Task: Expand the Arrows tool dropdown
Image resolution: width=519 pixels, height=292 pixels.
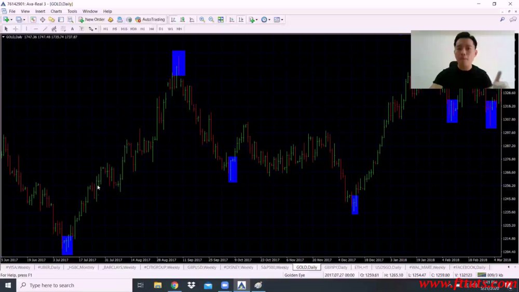Action: click(95, 29)
